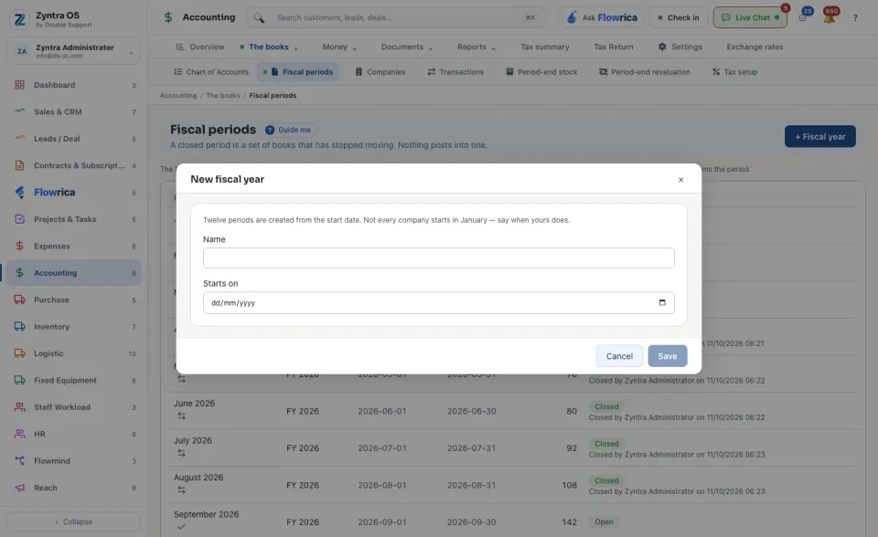Expand The books menu

coord(268,47)
